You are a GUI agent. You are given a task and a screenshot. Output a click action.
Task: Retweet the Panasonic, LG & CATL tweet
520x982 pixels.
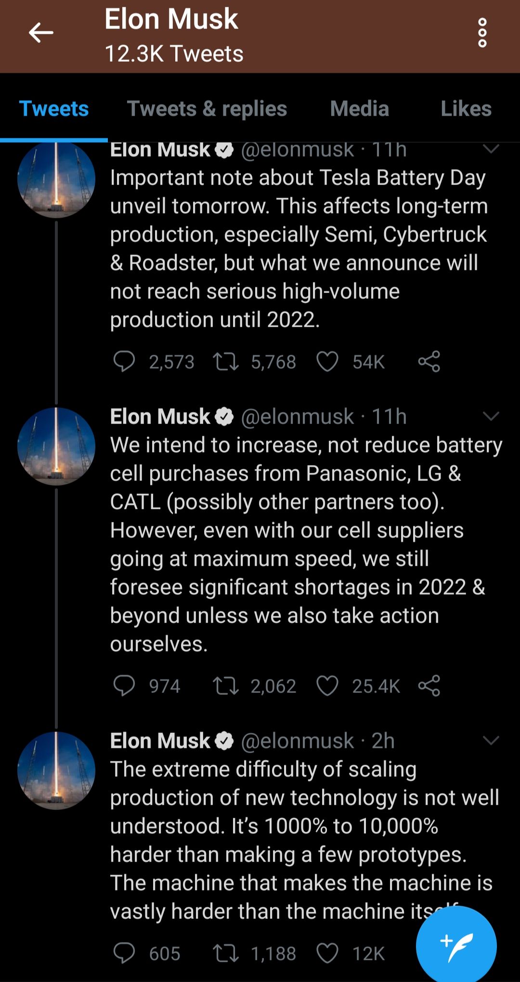pyautogui.click(x=226, y=686)
